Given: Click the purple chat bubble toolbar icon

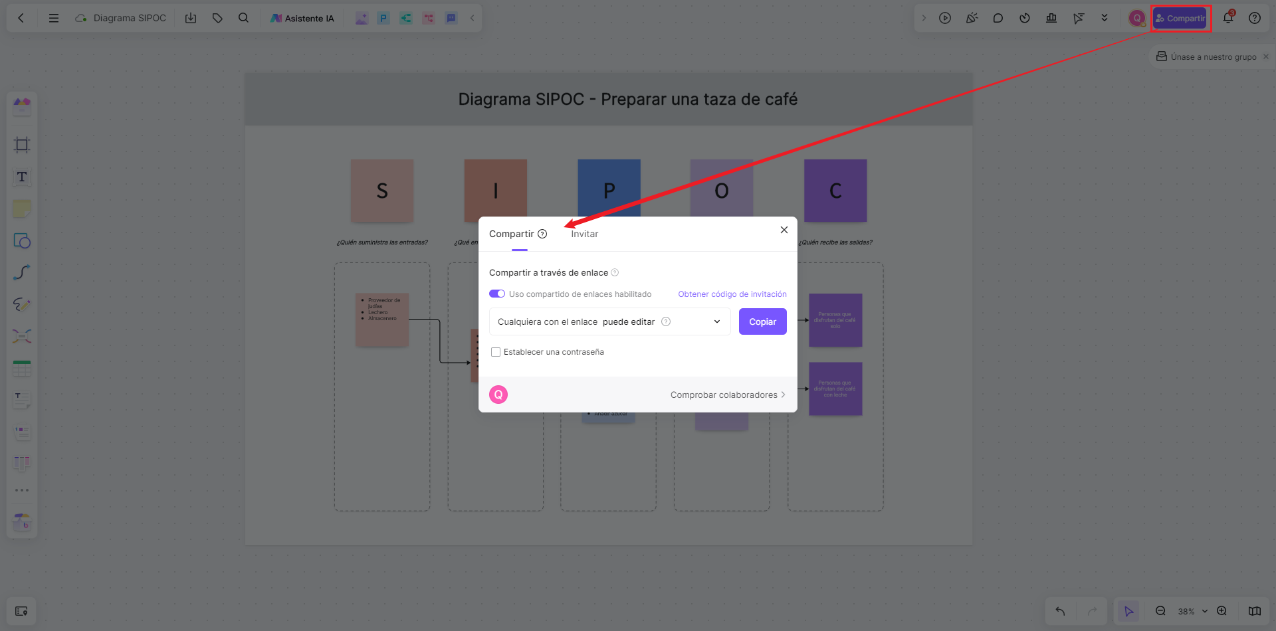Looking at the screenshot, I should tap(451, 18).
